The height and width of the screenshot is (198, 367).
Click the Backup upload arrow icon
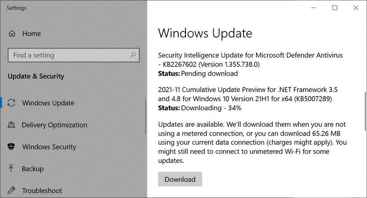click(12, 169)
